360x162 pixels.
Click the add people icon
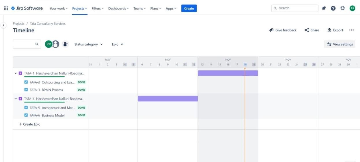pos(66,44)
